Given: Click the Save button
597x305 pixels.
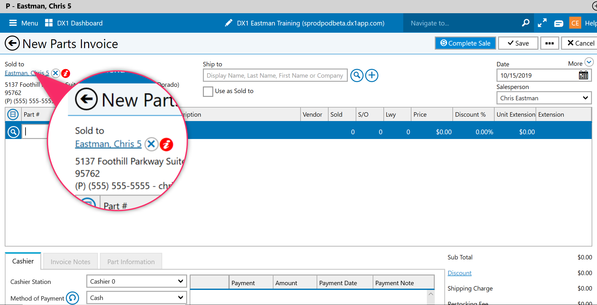Looking at the screenshot, I should point(518,43).
